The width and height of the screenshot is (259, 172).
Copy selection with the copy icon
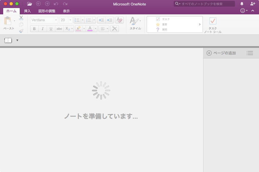pyautogui.click(x=21, y=24)
